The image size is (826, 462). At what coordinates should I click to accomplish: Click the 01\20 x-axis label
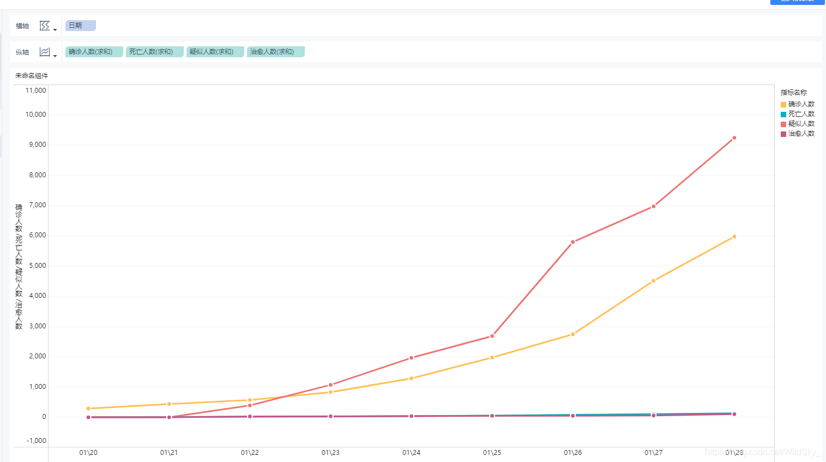(x=88, y=453)
